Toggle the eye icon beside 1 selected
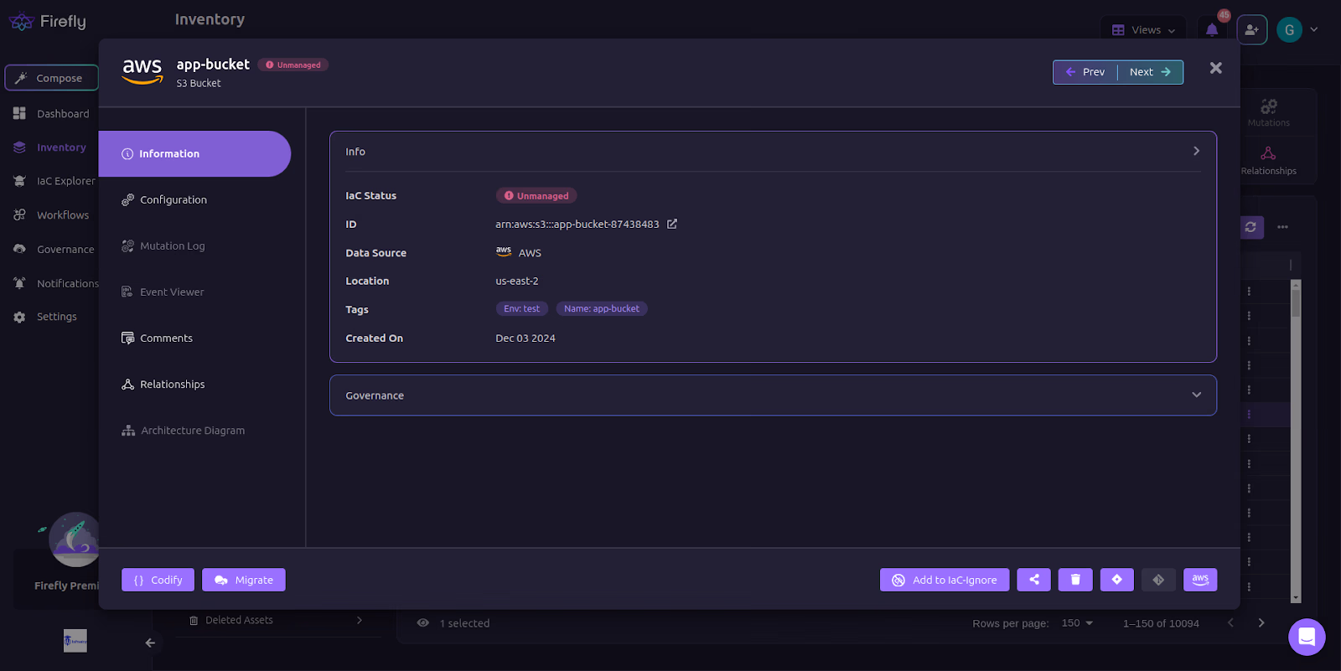The image size is (1341, 671). click(423, 623)
